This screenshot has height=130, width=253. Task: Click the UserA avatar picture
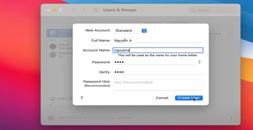53,47
